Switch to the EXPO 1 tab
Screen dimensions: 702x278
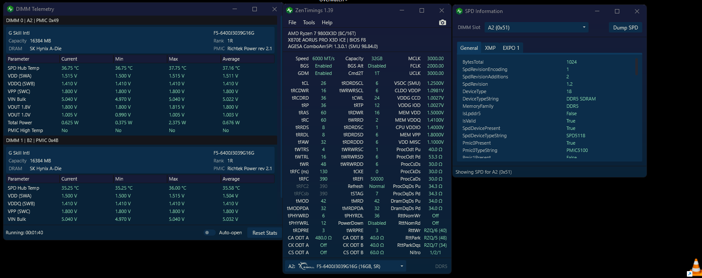click(511, 48)
